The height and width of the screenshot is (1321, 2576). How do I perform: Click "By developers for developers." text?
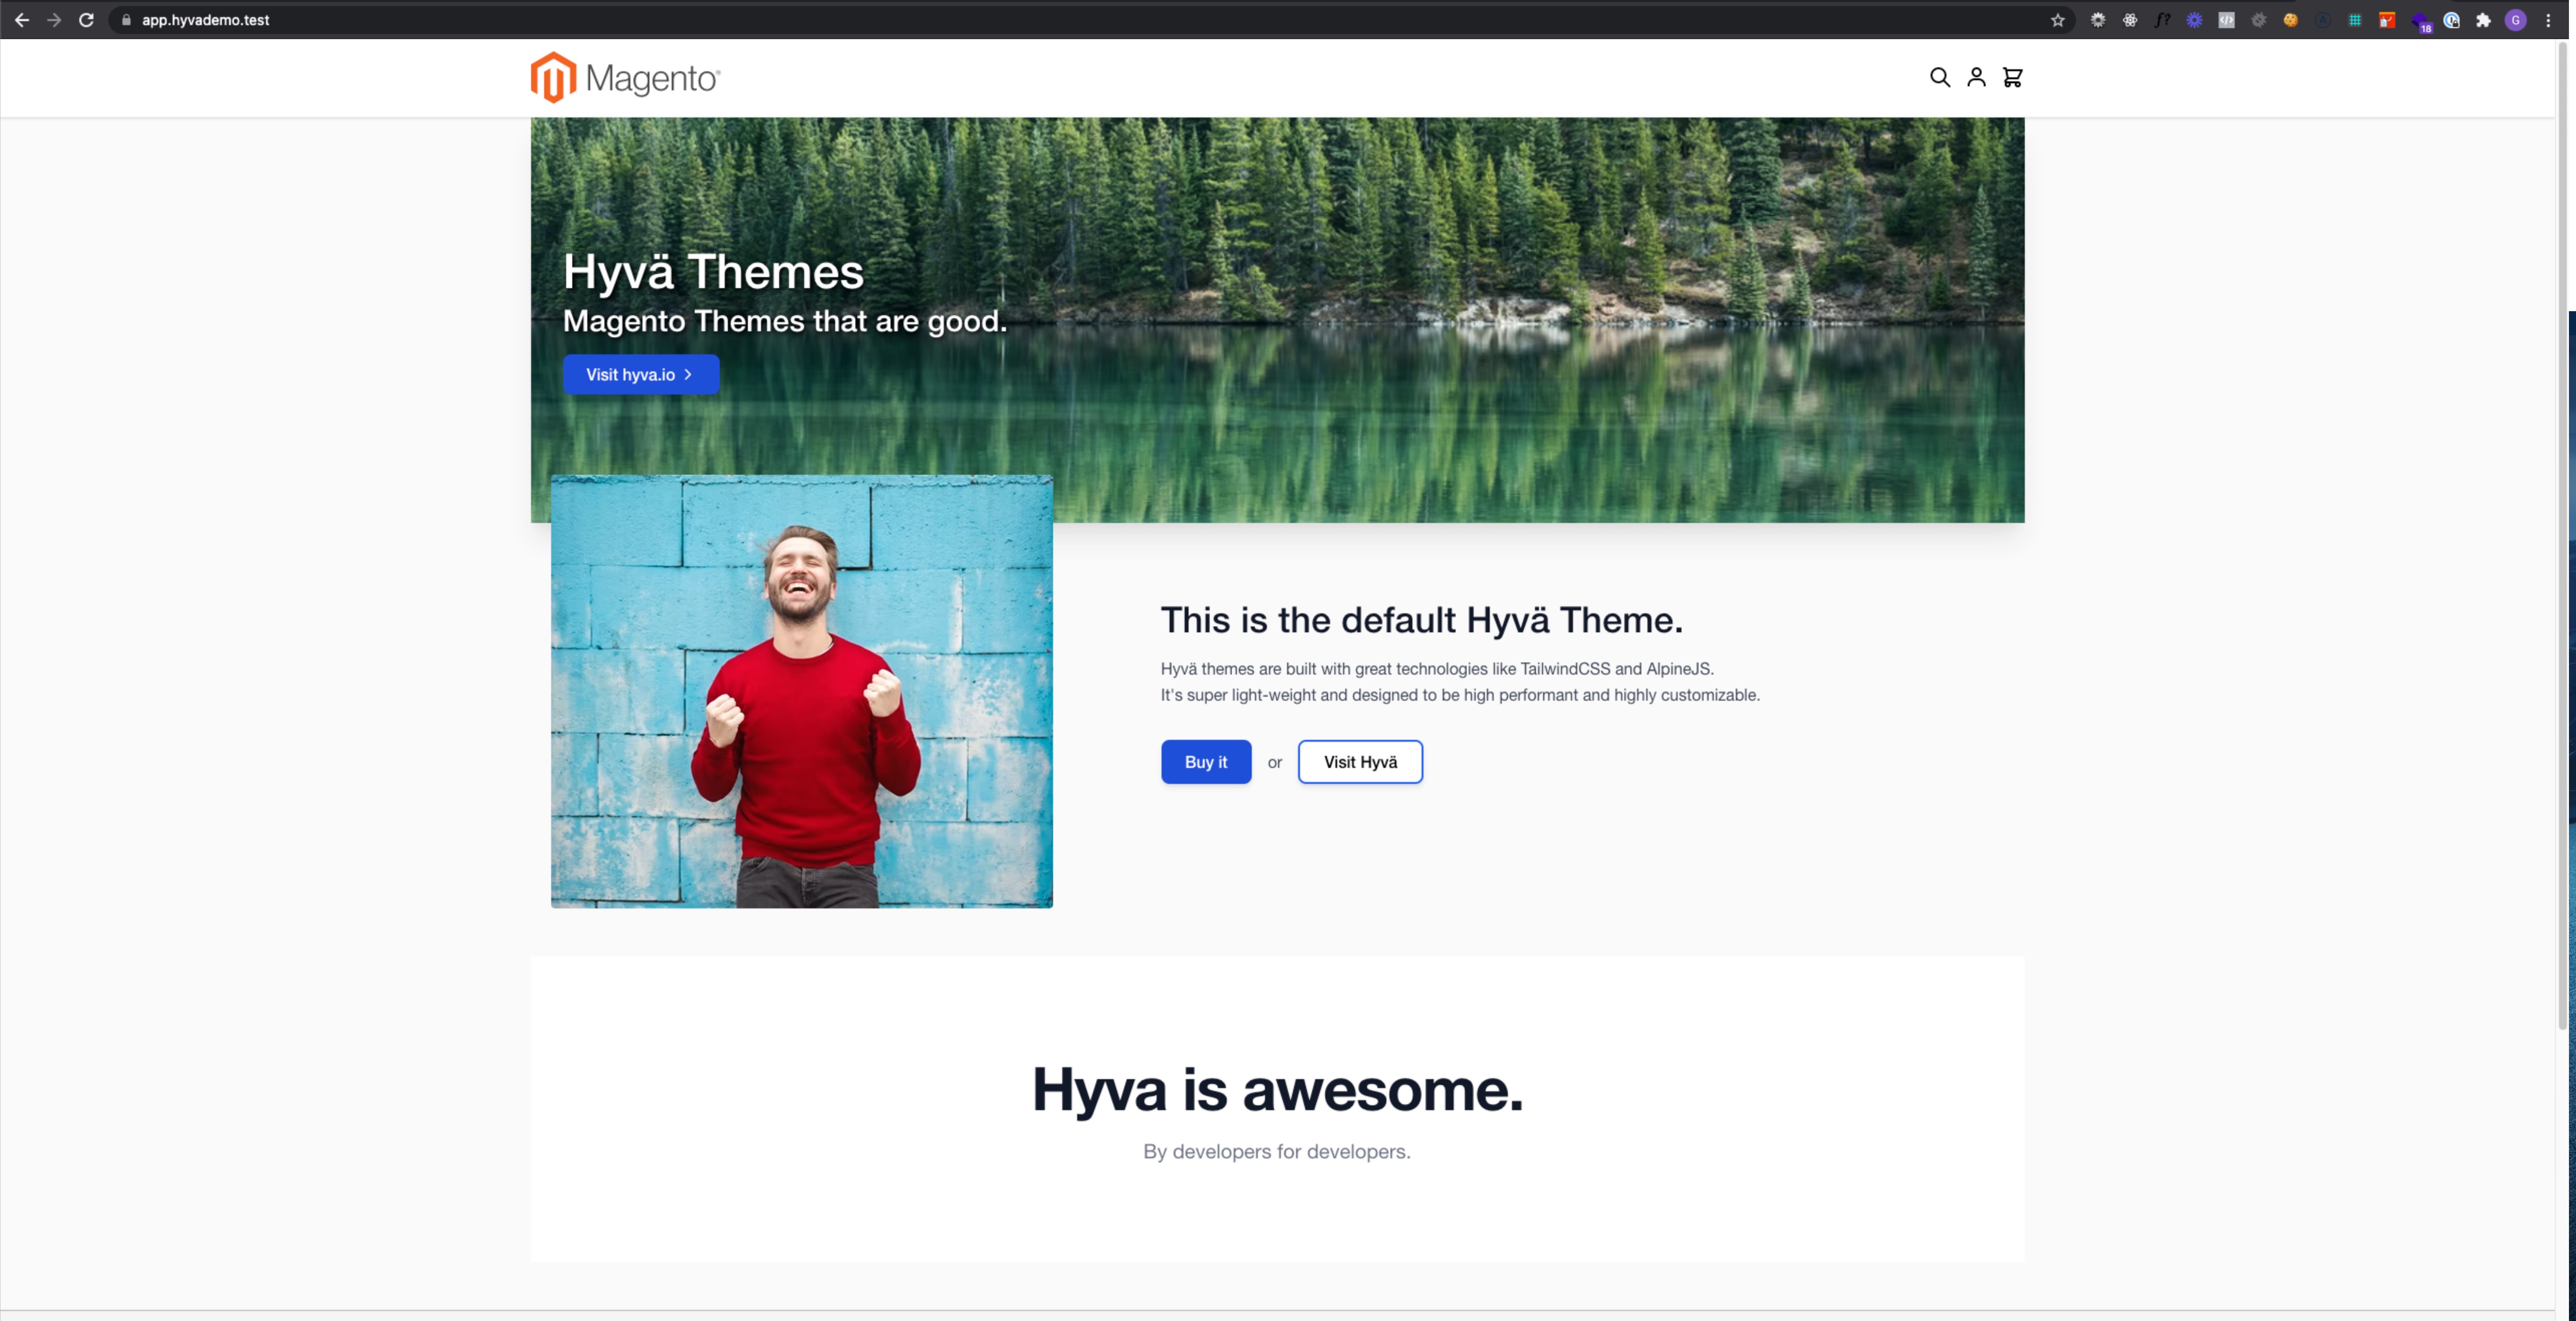1277,1151
